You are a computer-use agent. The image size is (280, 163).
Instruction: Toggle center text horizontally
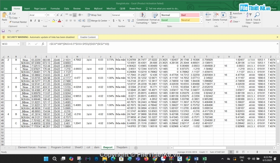tap(70, 21)
